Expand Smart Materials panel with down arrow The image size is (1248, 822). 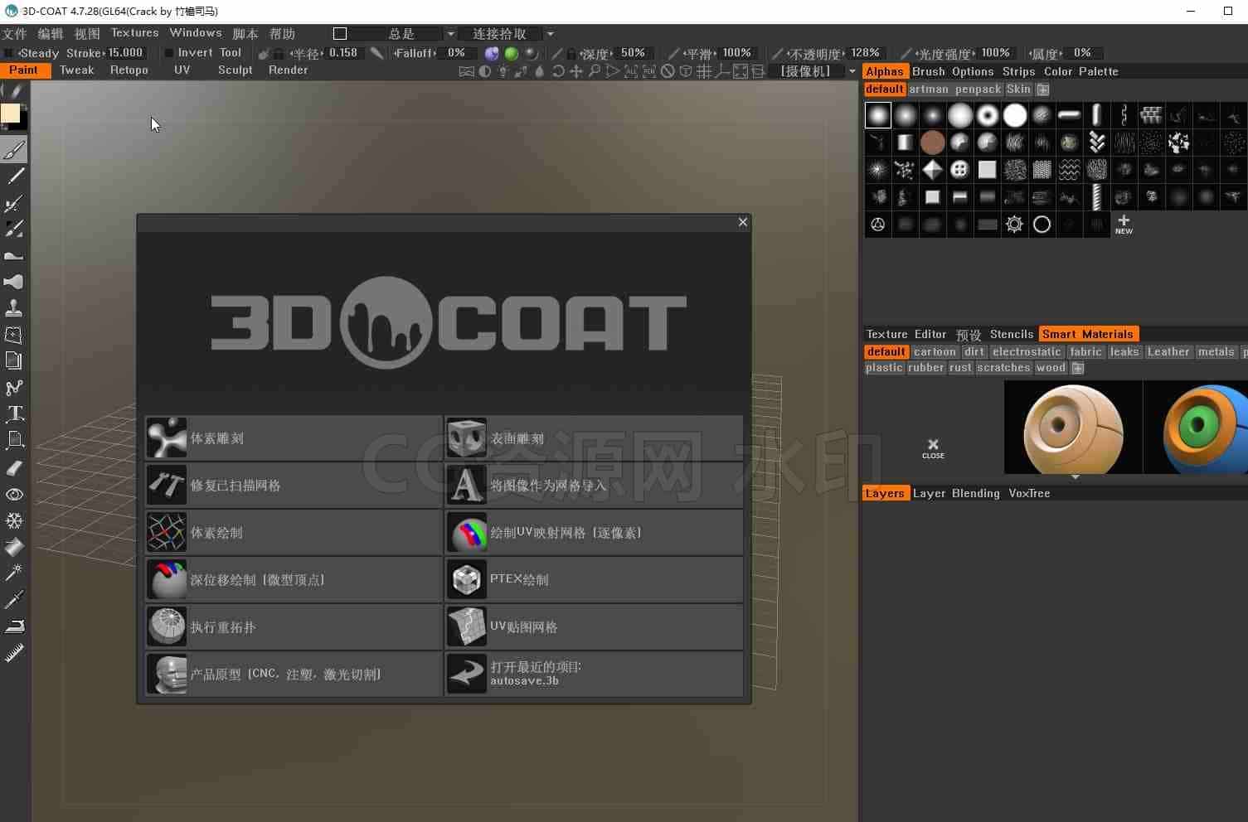click(x=1076, y=477)
